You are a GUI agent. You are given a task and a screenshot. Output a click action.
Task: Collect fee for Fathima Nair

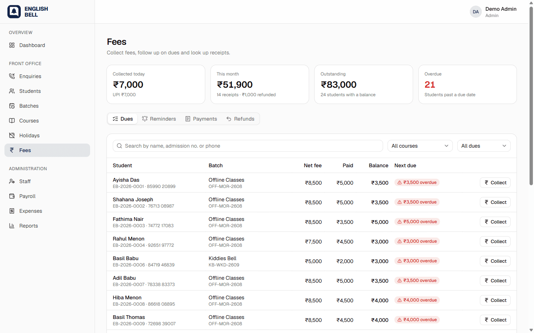pos(495,222)
